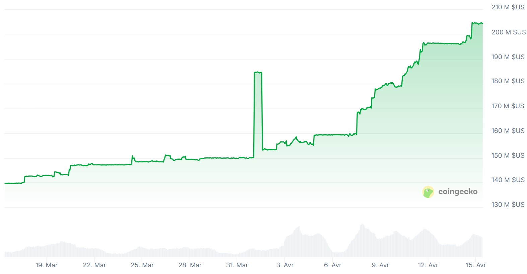Click the 15. Avr date label
The height and width of the screenshot is (274, 527).
click(476, 265)
